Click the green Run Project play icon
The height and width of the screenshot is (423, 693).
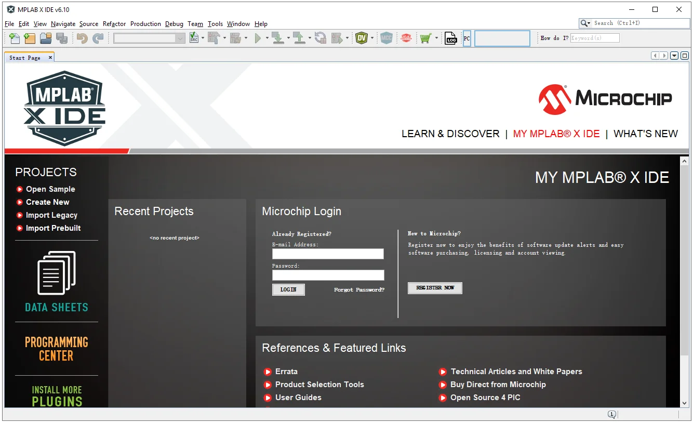point(258,38)
